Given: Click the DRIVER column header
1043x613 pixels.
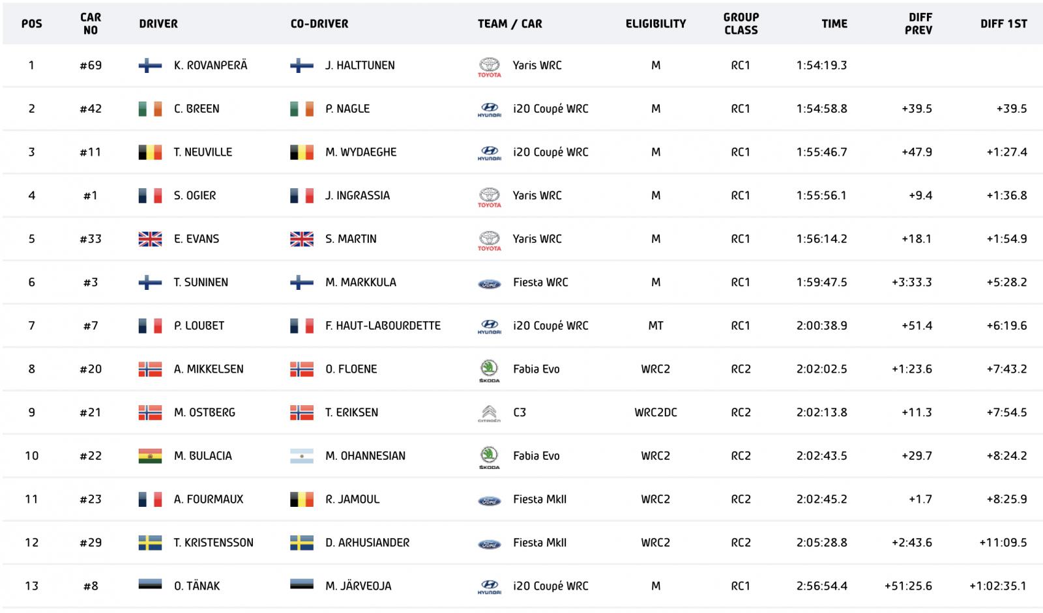Looking at the screenshot, I should pos(158,24).
